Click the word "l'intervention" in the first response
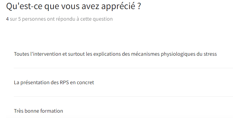Viewport: 233px width, 118px height. tap(46, 54)
